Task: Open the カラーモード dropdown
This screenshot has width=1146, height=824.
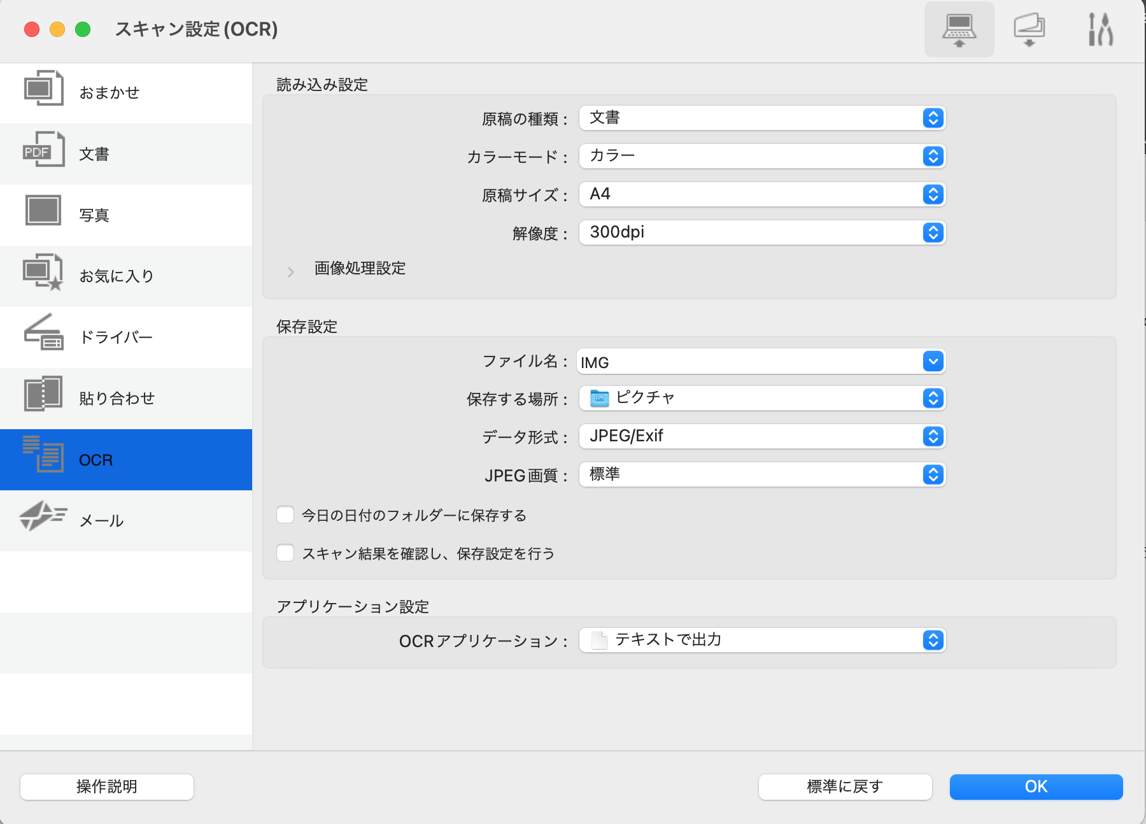Action: coord(762,156)
